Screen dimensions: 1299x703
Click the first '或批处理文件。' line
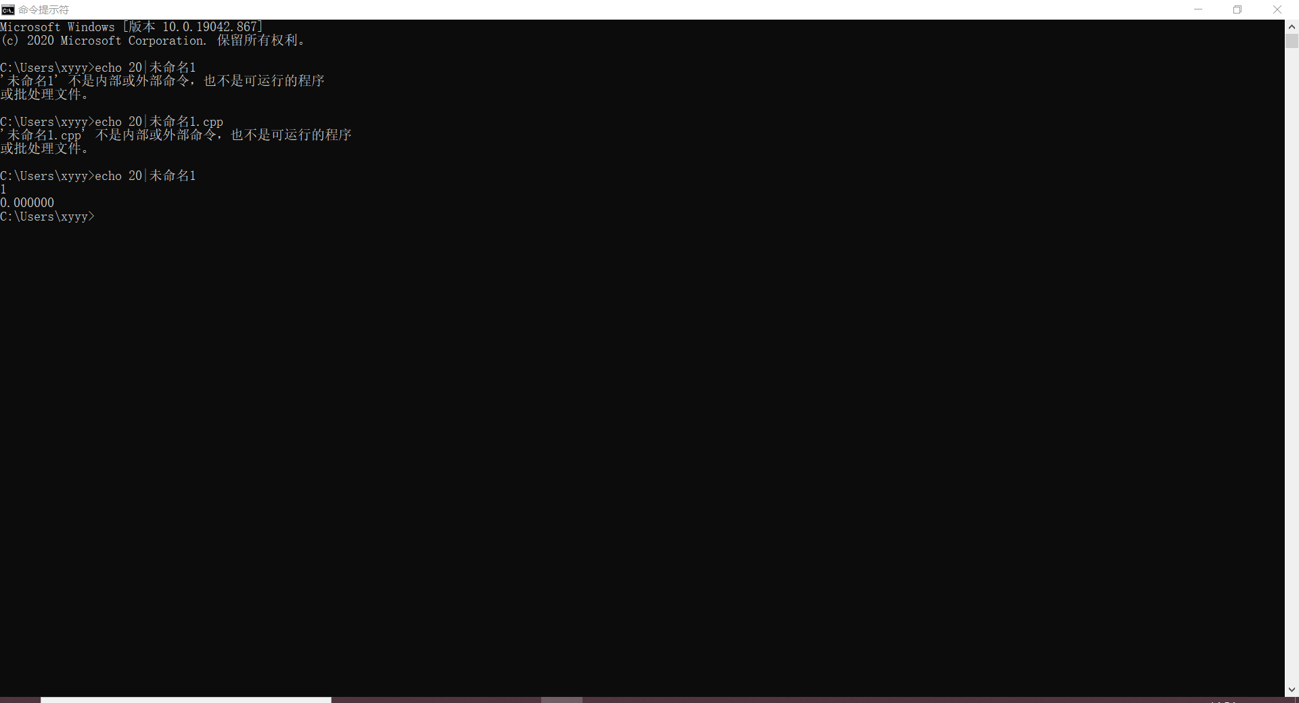coord(44,94)
